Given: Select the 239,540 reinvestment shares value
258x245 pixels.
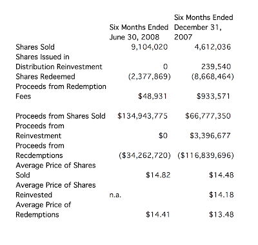Looking at the screenshot, I should coord(216,66).
